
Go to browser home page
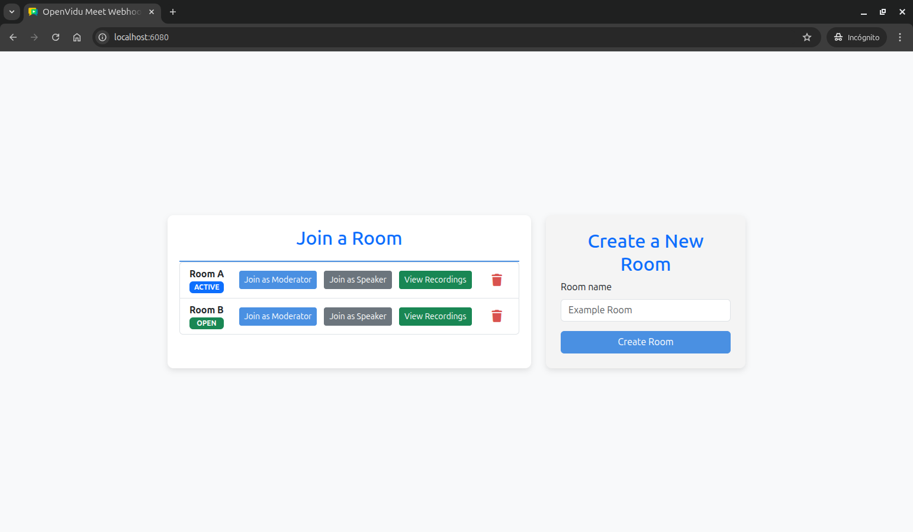point(77,37)
